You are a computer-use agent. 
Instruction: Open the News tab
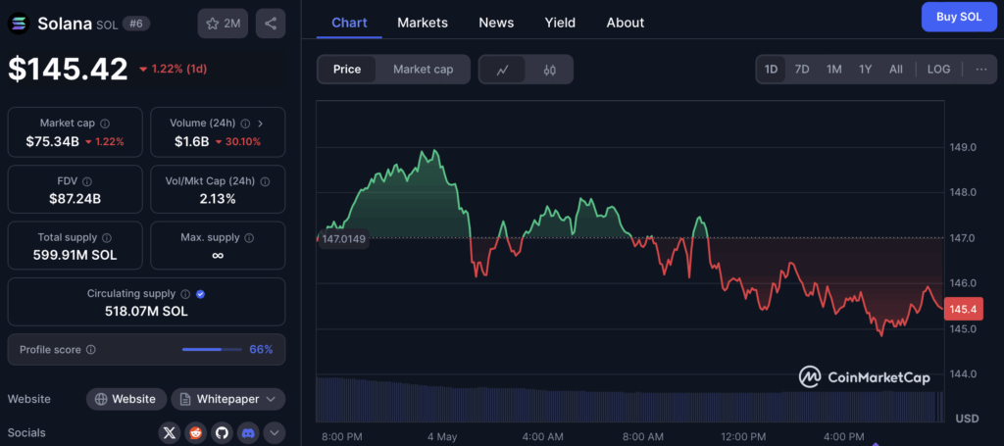coord(496,23)
